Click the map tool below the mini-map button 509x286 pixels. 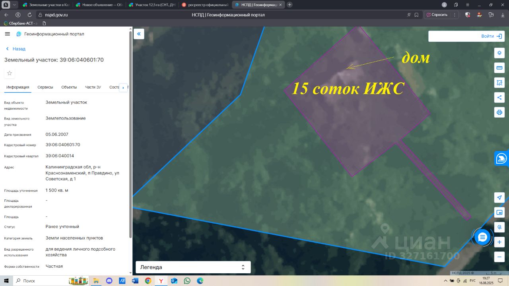pyautogui.click(x=499, y=227)
